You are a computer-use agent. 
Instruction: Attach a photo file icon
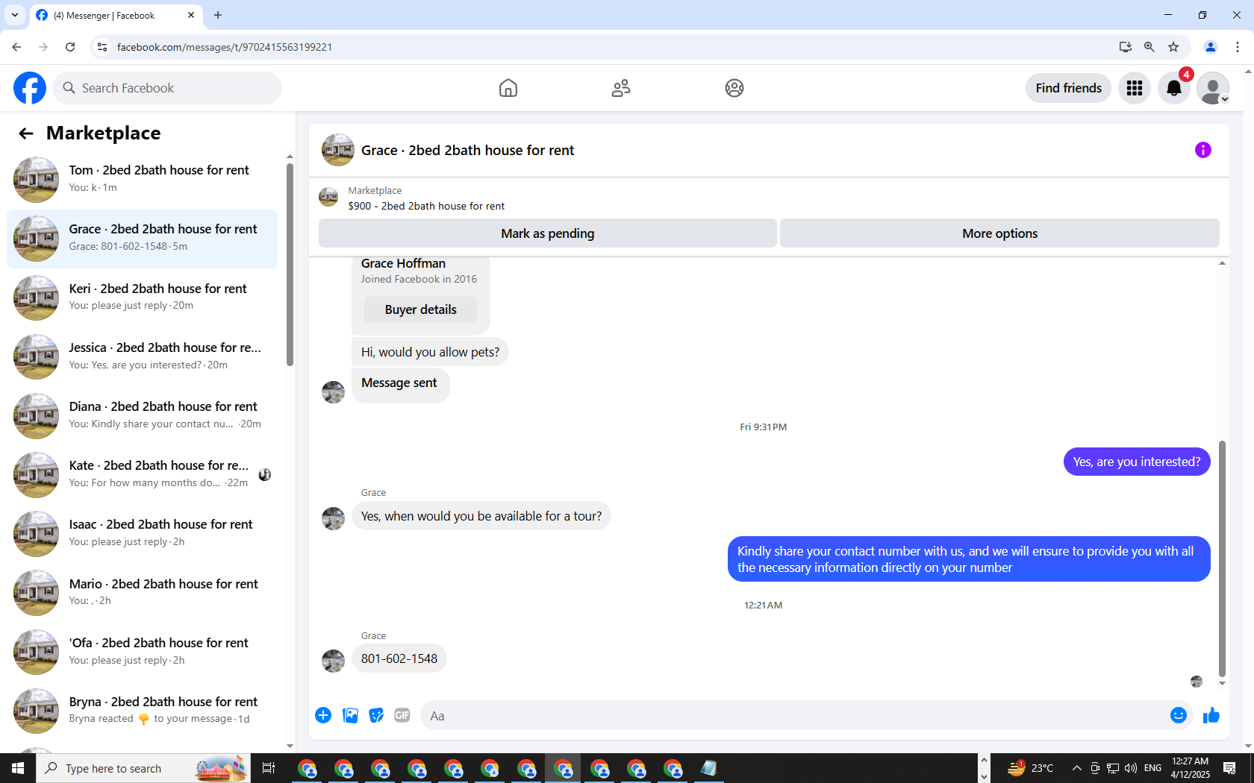click(x=350, y=716)
